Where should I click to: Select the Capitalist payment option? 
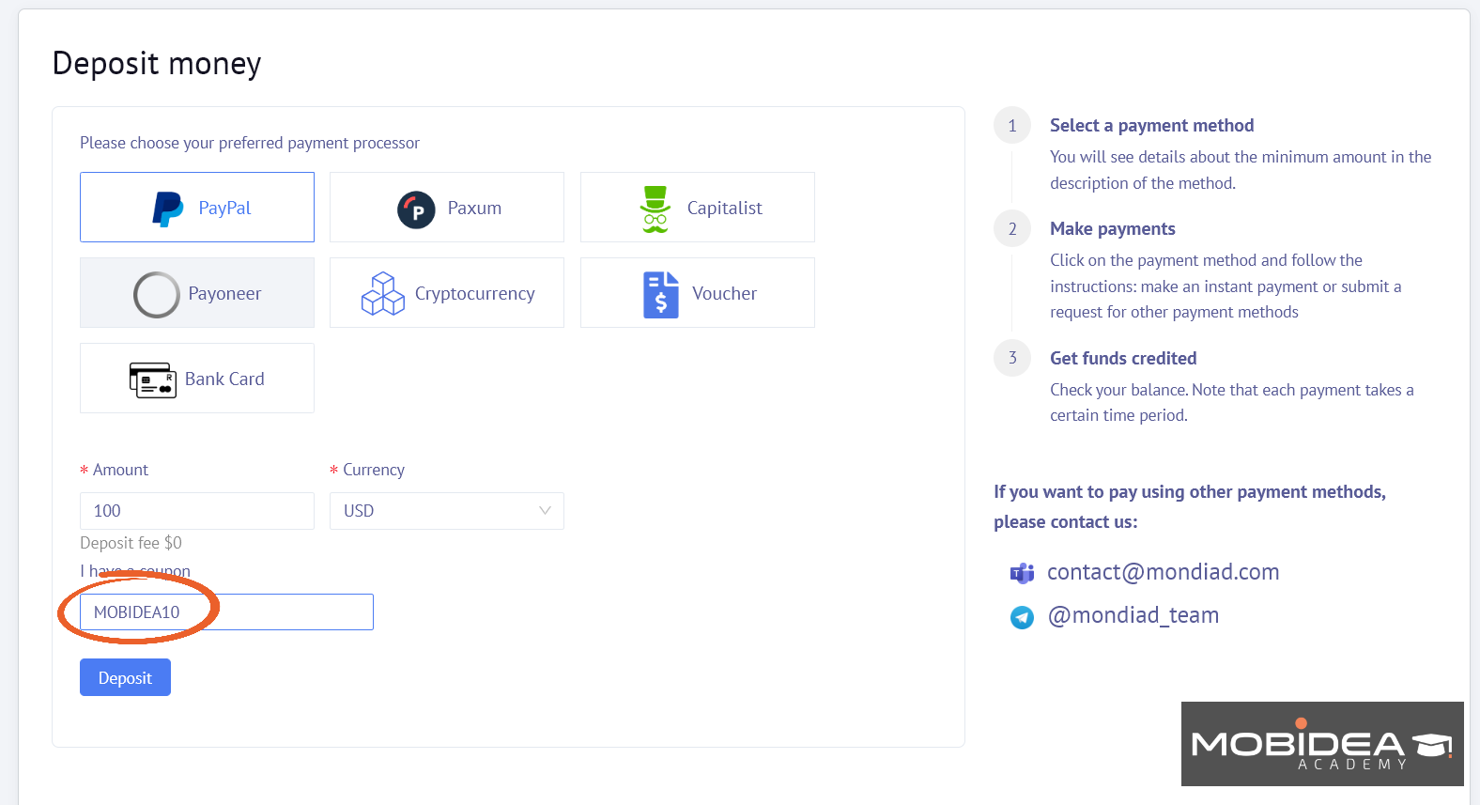[x=698, y=208]
